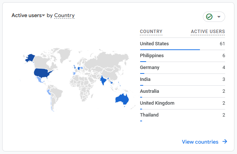Click the ACTIVE USERS column header
Viewport: 237px width, 154px height.
tap(208, 32)
